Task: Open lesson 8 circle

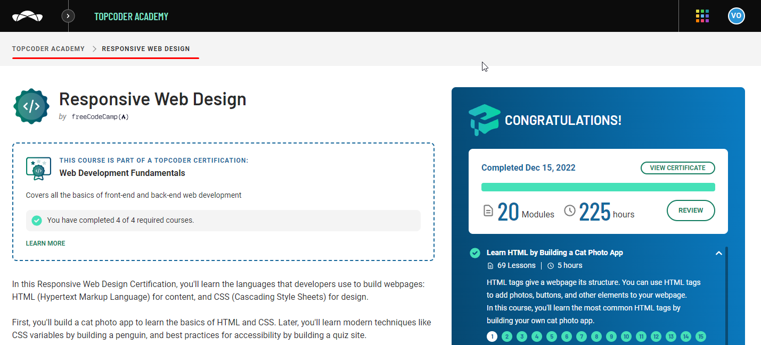Action: [596, 336]
